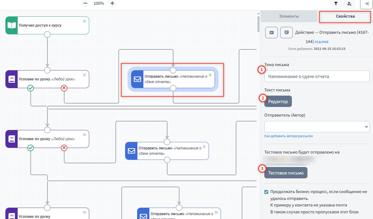Click green checkmark output of first Условие по уроку
Image resolution: width=373 pixels, height=219 pixels.
click(31, 88)
